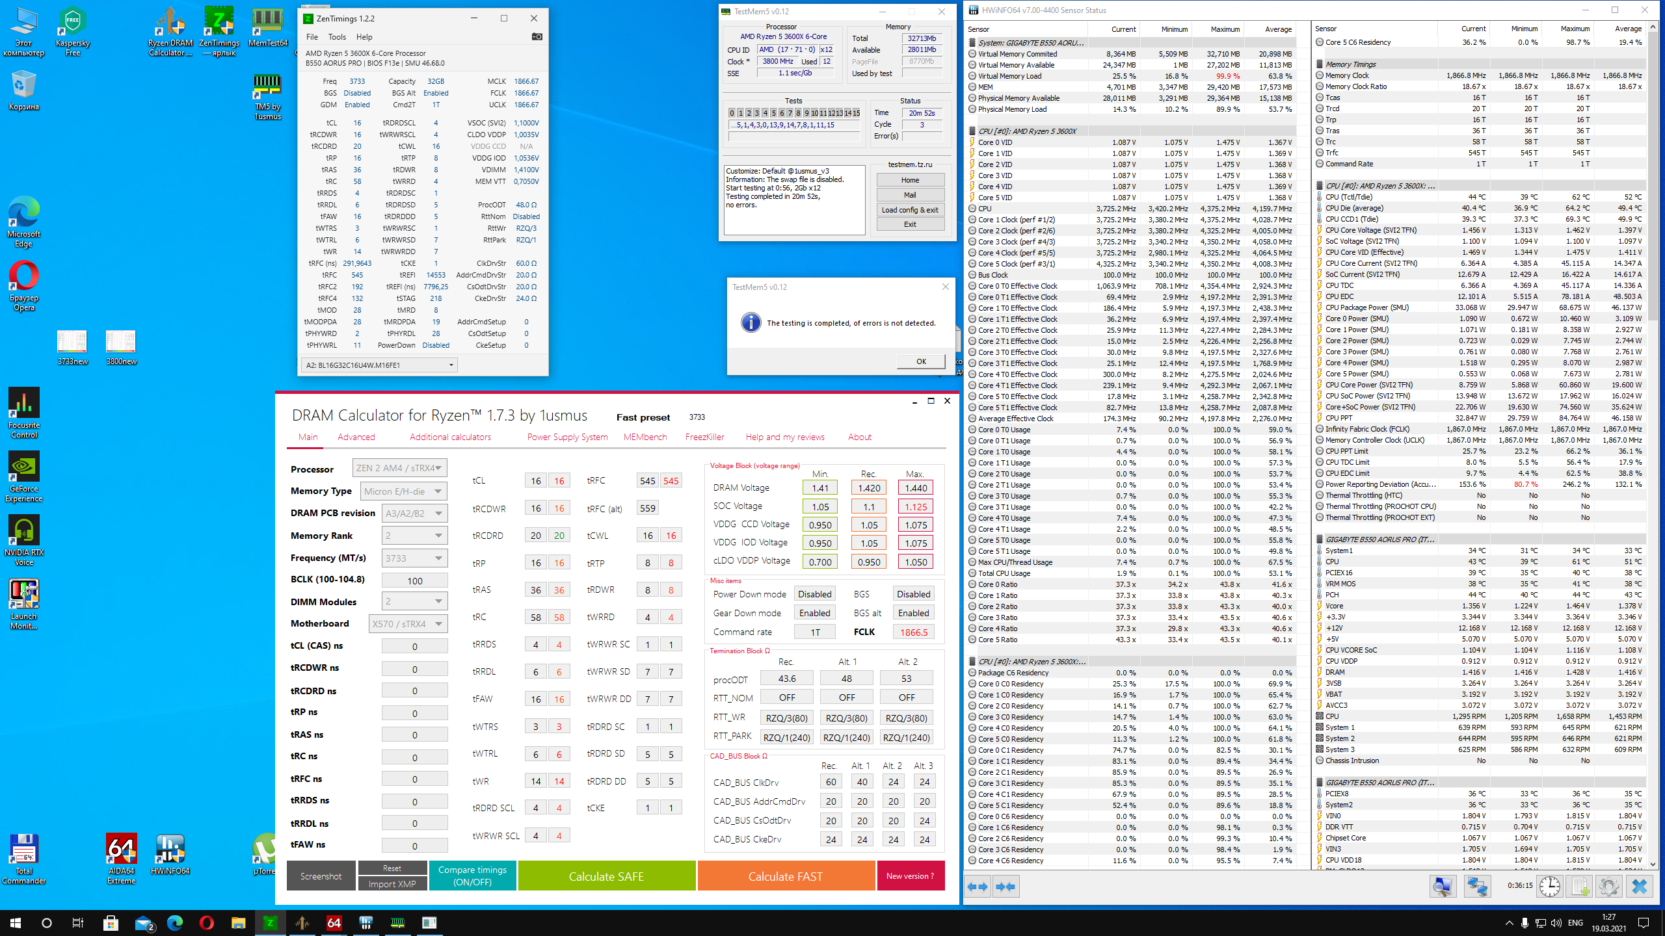Click Calculate SAFE button
This screenshot has width=1665, height=936.
[x=606, y=876]
